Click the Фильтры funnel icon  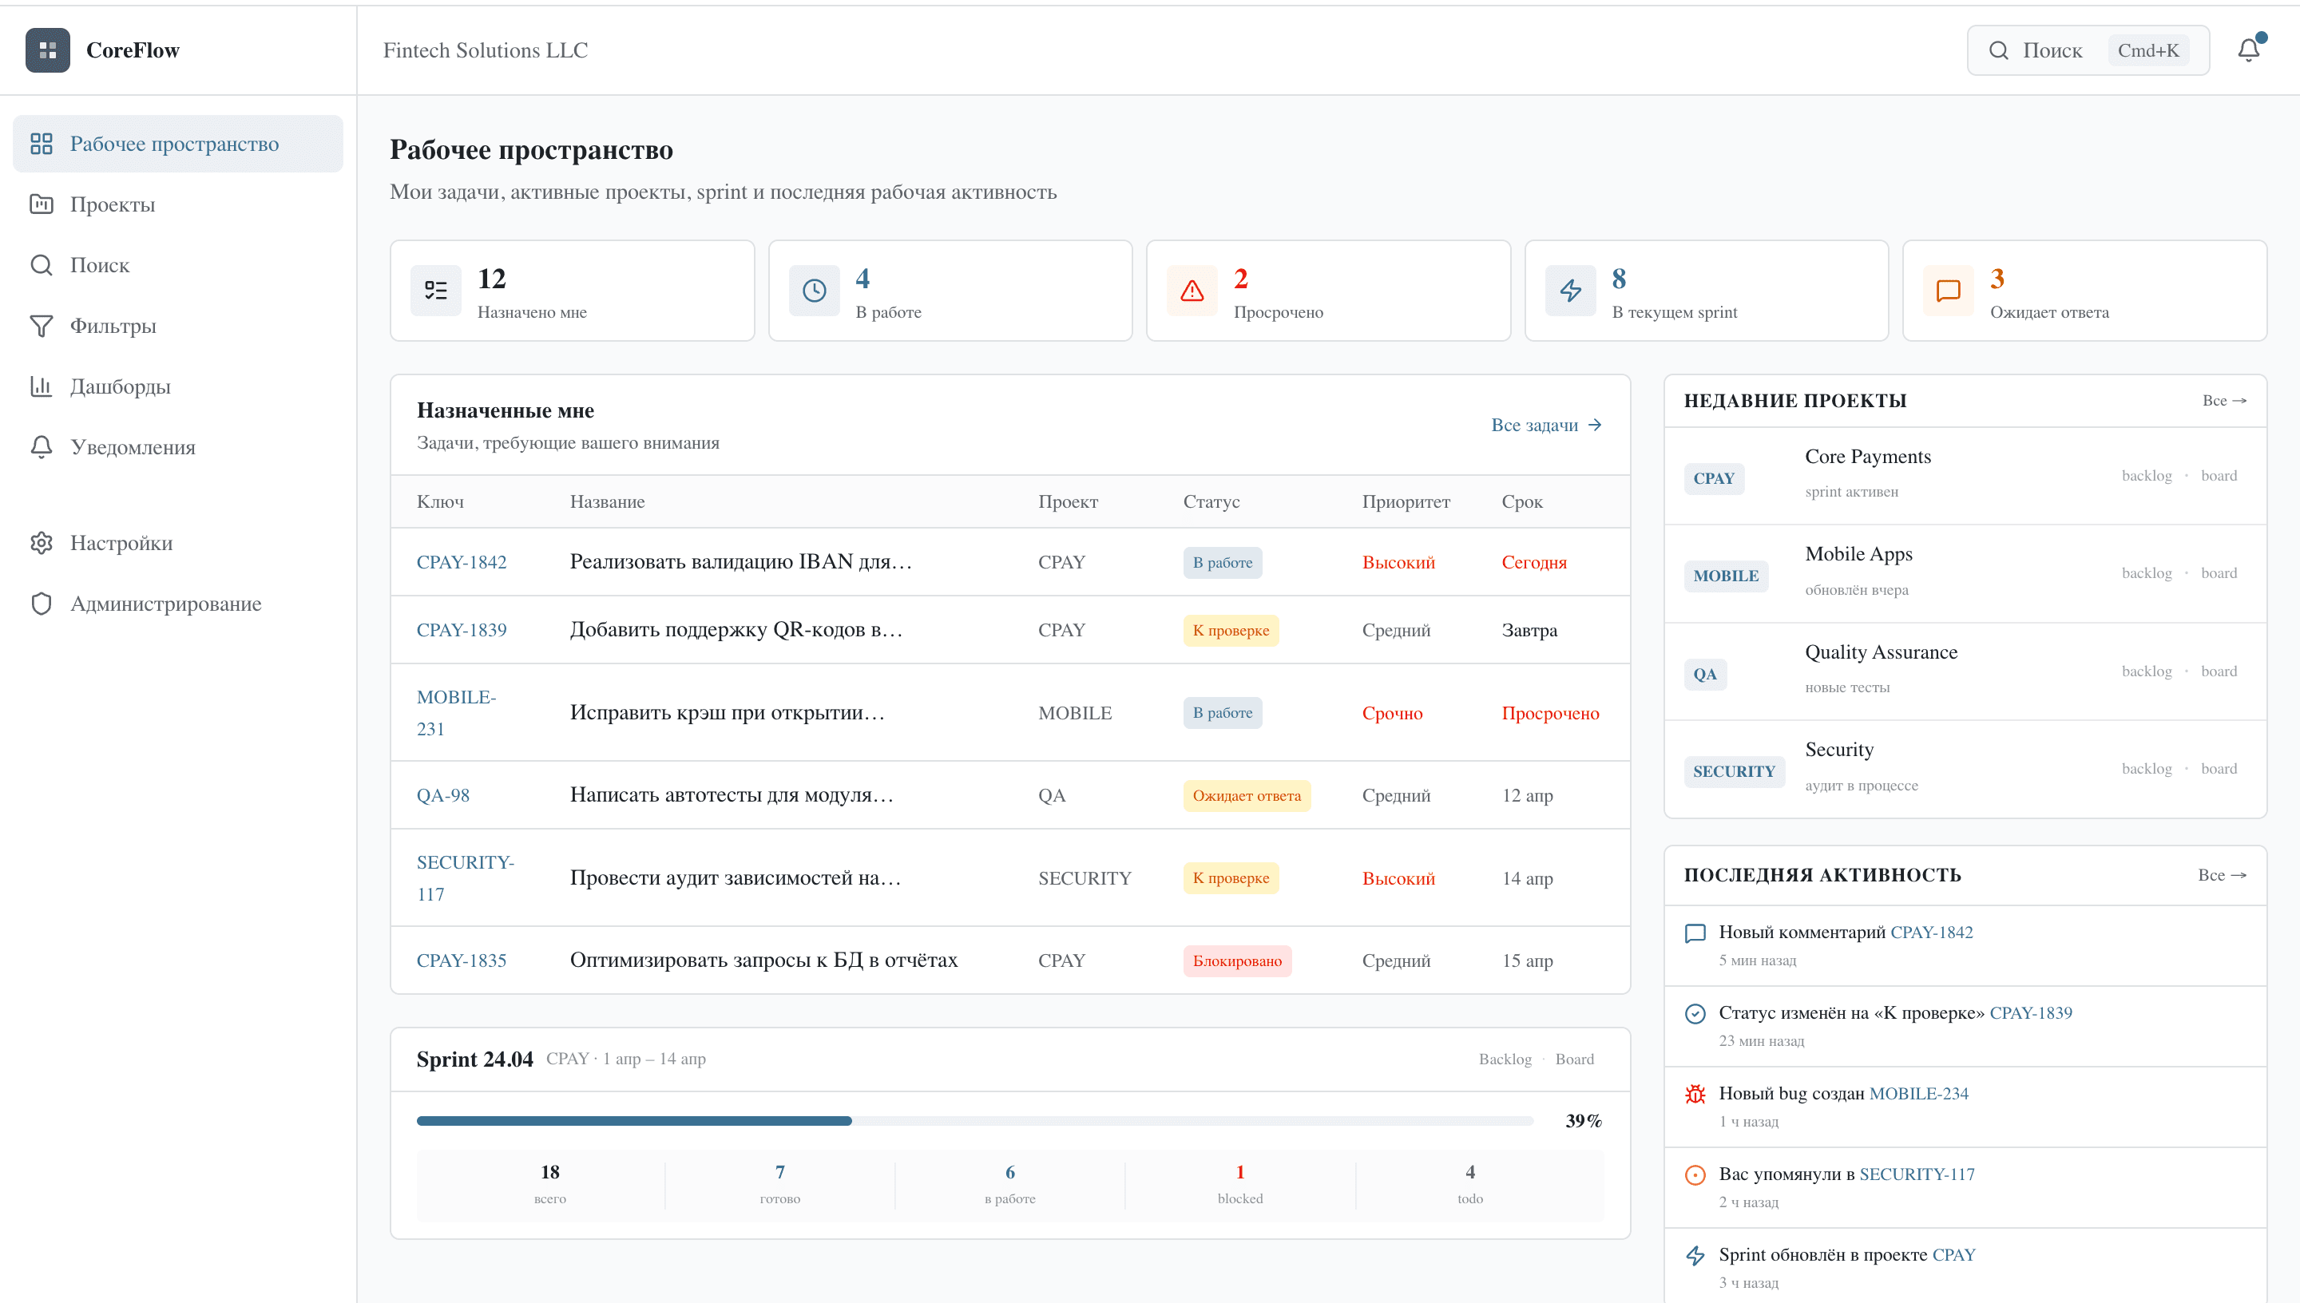pos(42,326)
